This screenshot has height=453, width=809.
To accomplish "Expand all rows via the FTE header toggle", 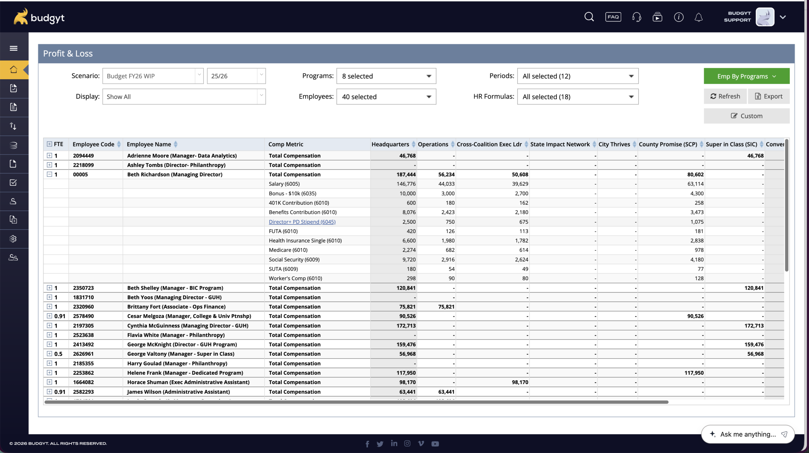I will click(49, 144).
